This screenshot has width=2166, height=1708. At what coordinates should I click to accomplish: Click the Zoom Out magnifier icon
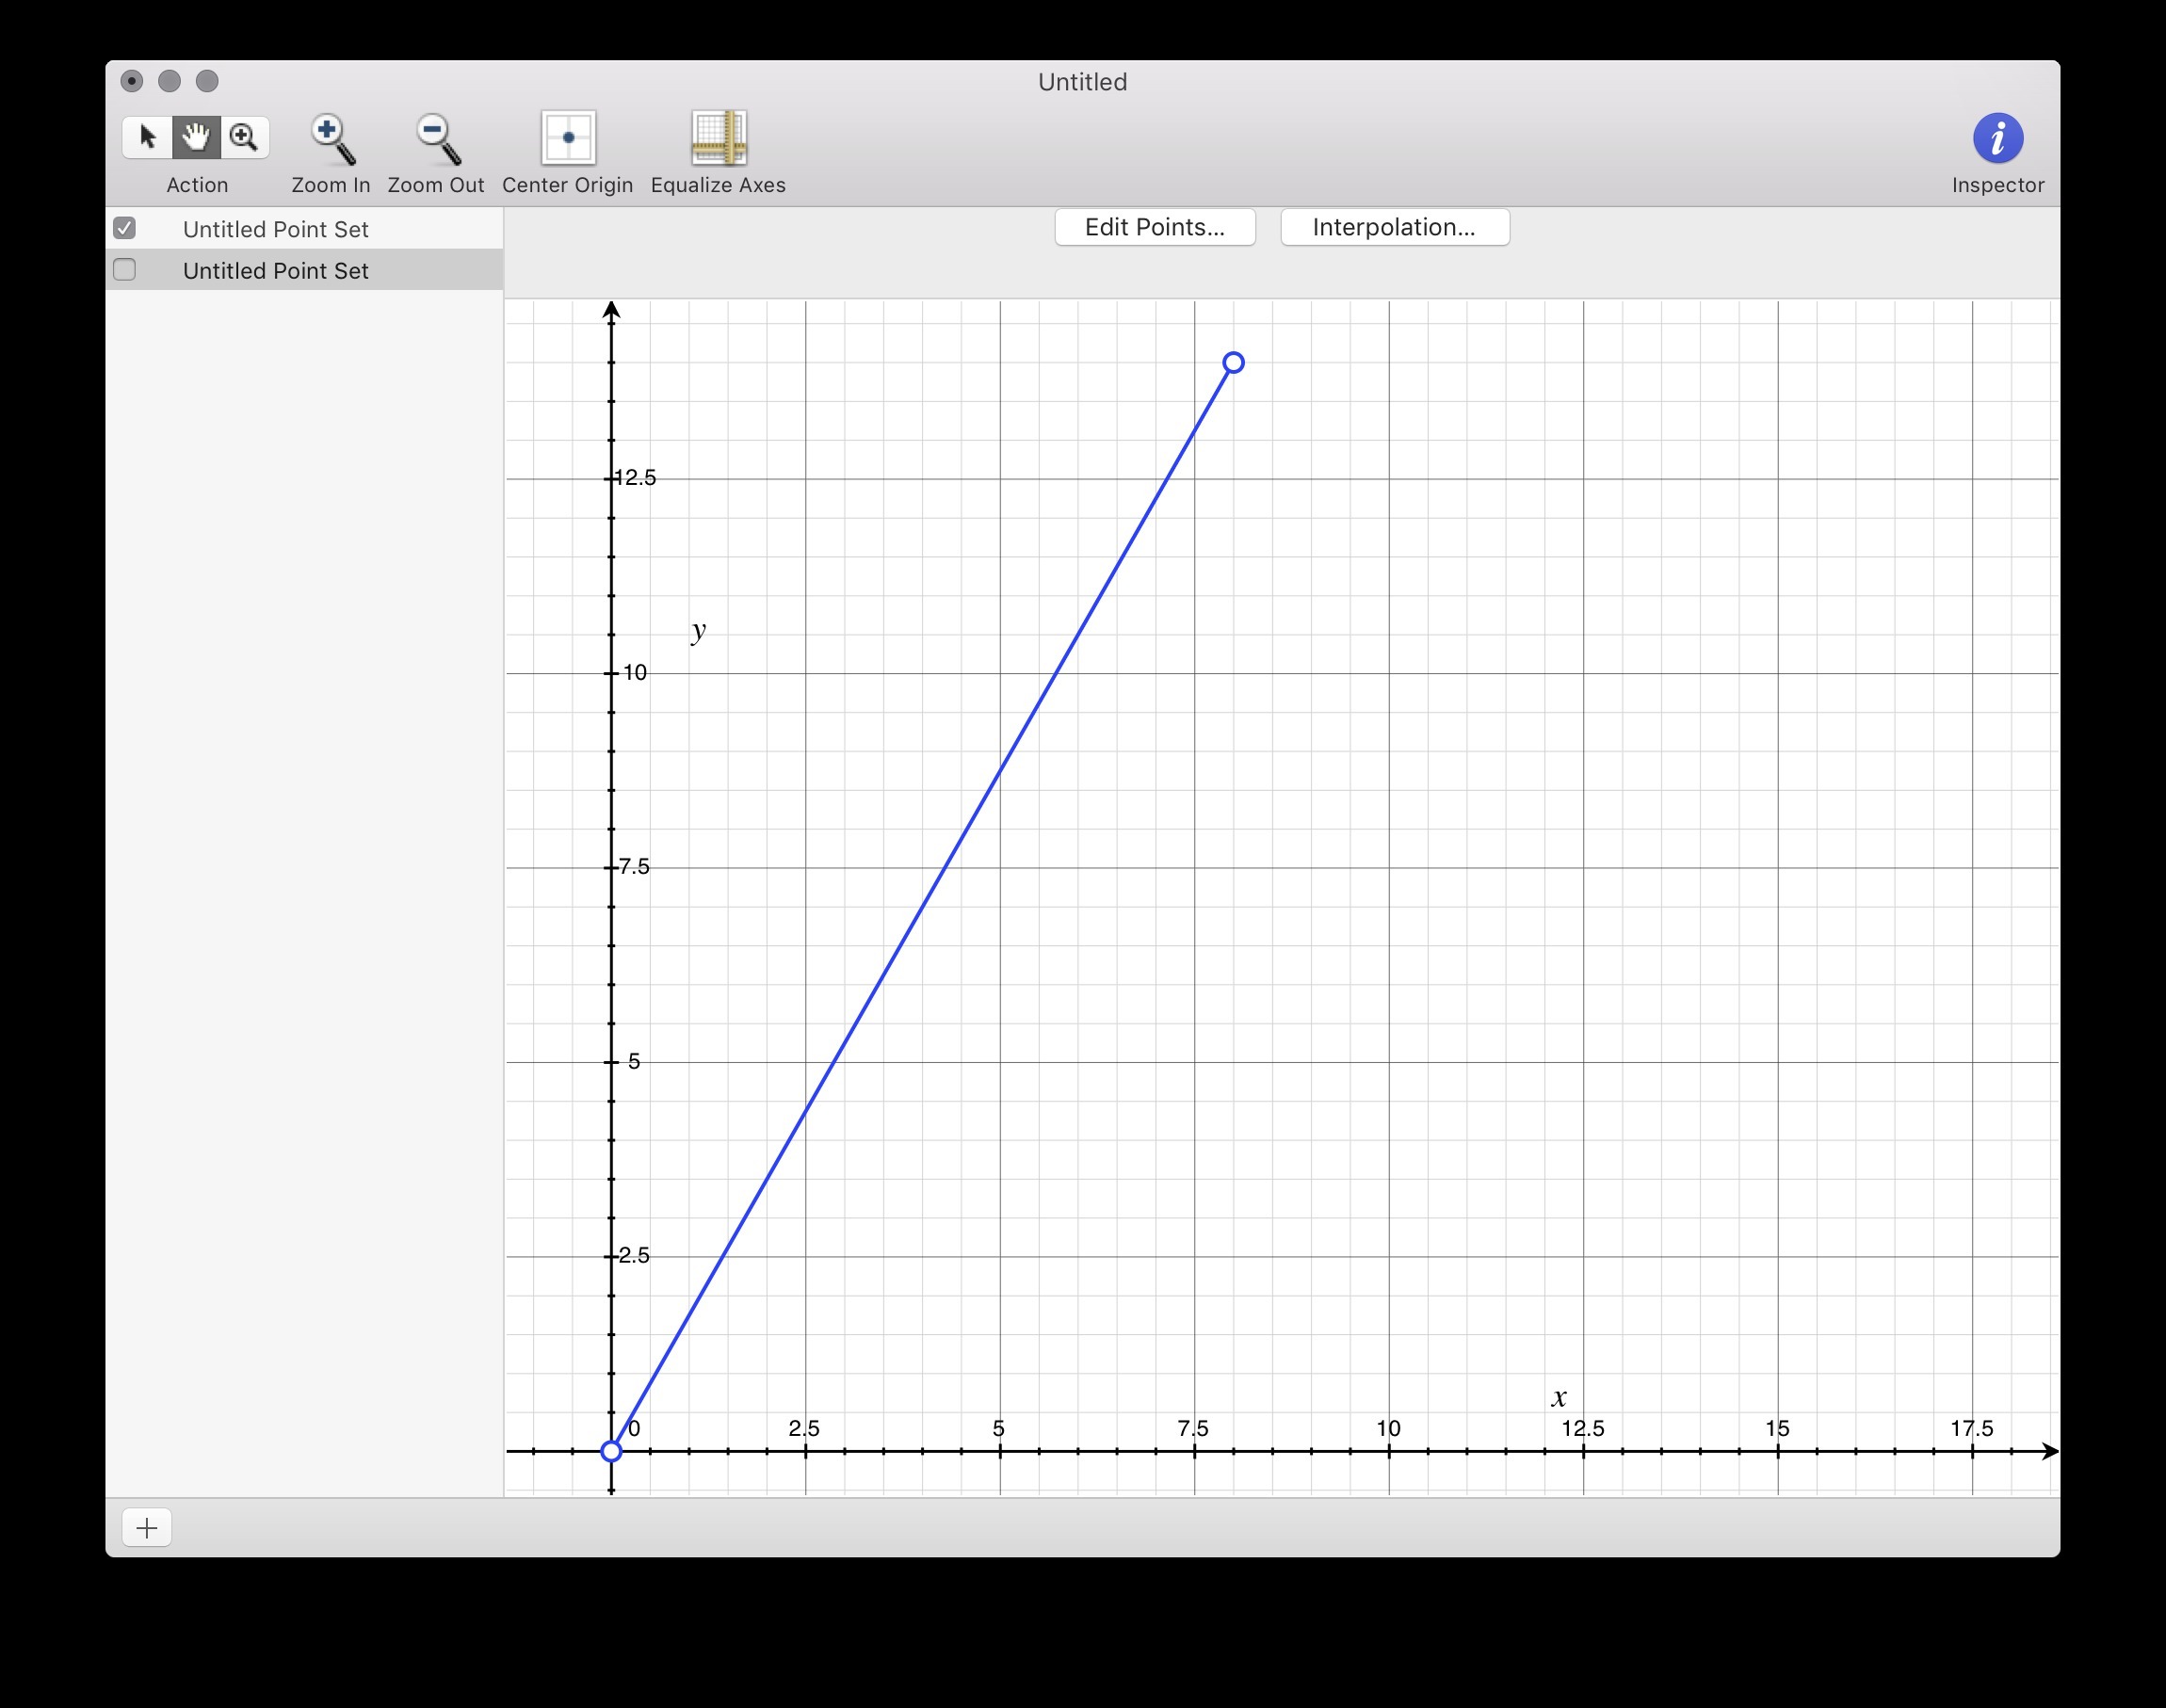[437, 139]
